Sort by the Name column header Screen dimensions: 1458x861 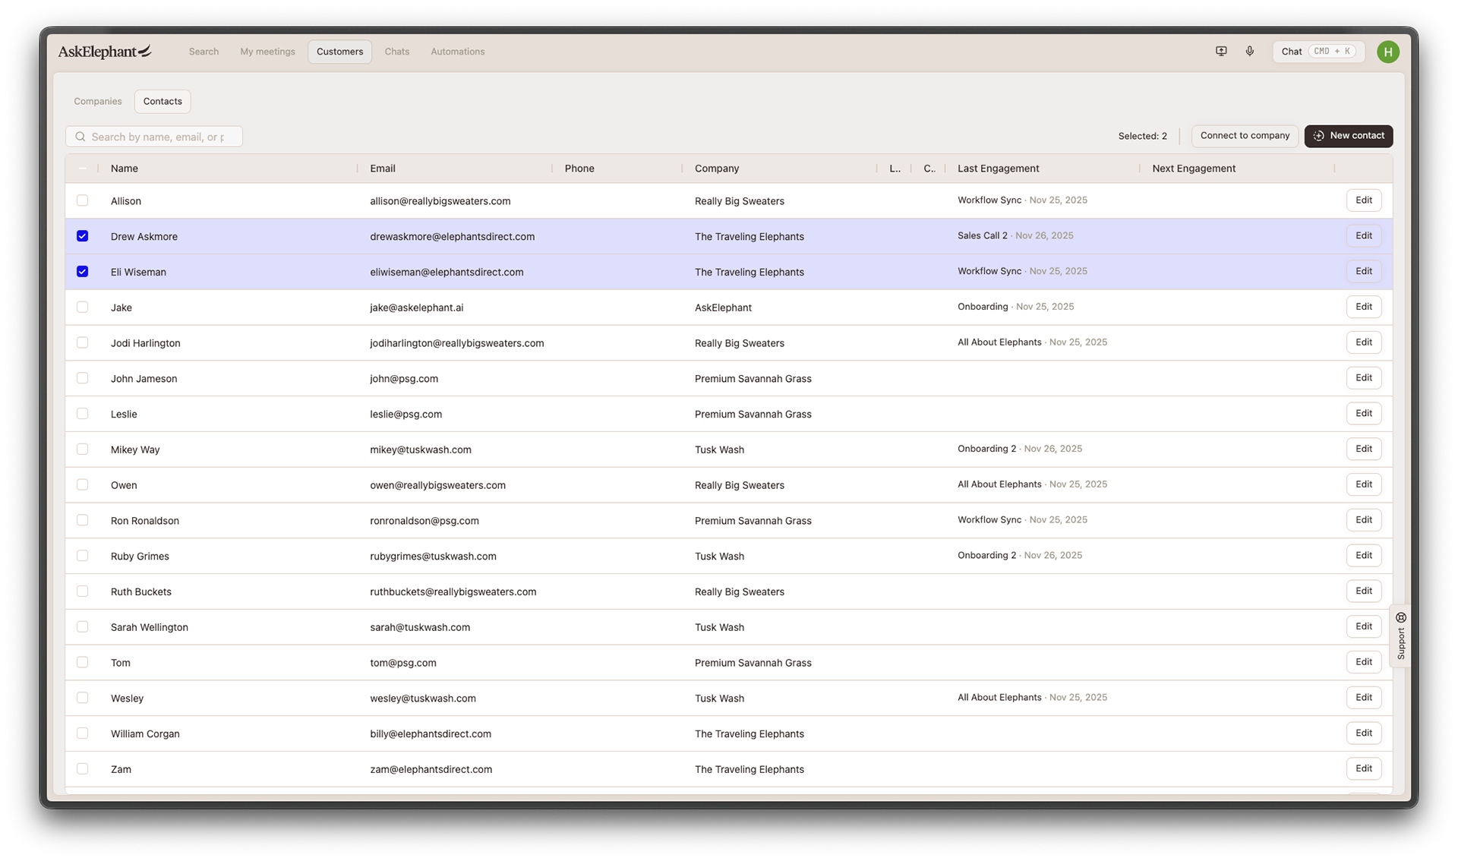[125, 169]
